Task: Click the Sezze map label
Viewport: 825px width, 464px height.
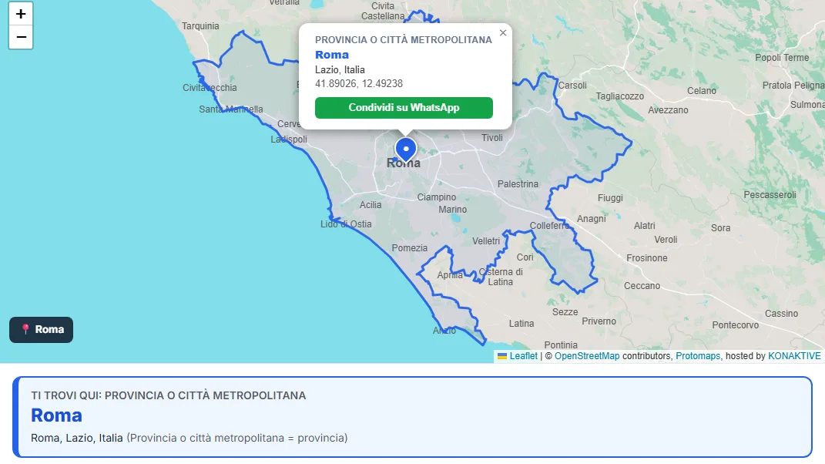Action: pos(565,312)
